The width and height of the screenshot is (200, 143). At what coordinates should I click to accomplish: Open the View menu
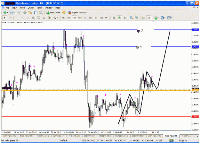coord(14,8)
